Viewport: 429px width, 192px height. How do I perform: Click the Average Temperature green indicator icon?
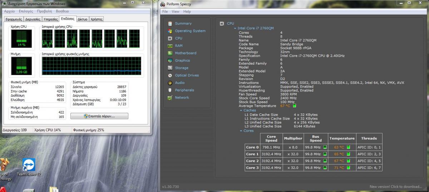coord(295,106)
